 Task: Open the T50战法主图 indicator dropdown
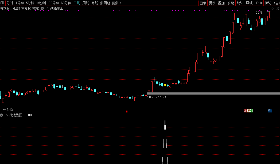(42, 8)
